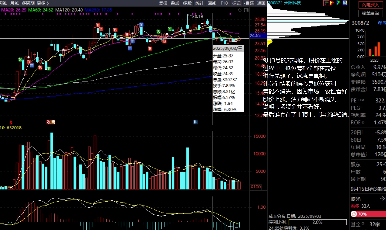The width and height of the screenshot is (386, 230).
Task: Click the 632018 volume indicator value
Action: pyautogui.click(x=14, y=128)
